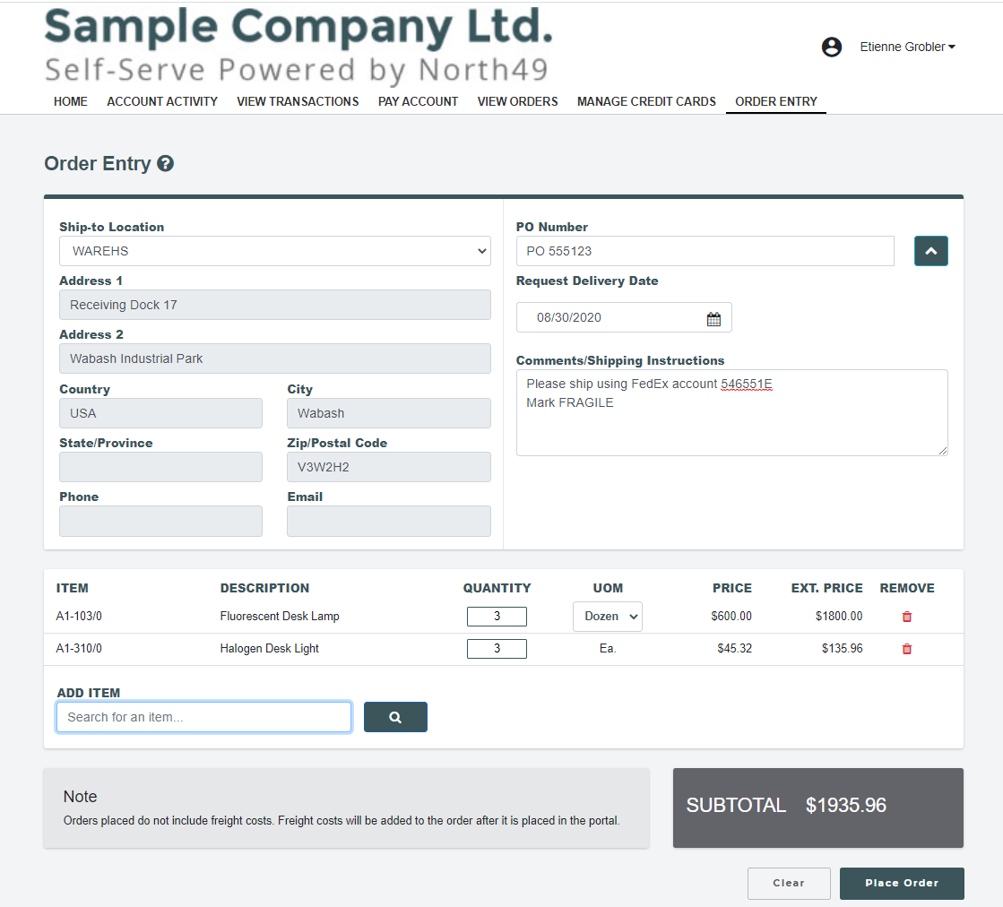Go to the Home tab
Screen dimensions: 1003x907
71,101
